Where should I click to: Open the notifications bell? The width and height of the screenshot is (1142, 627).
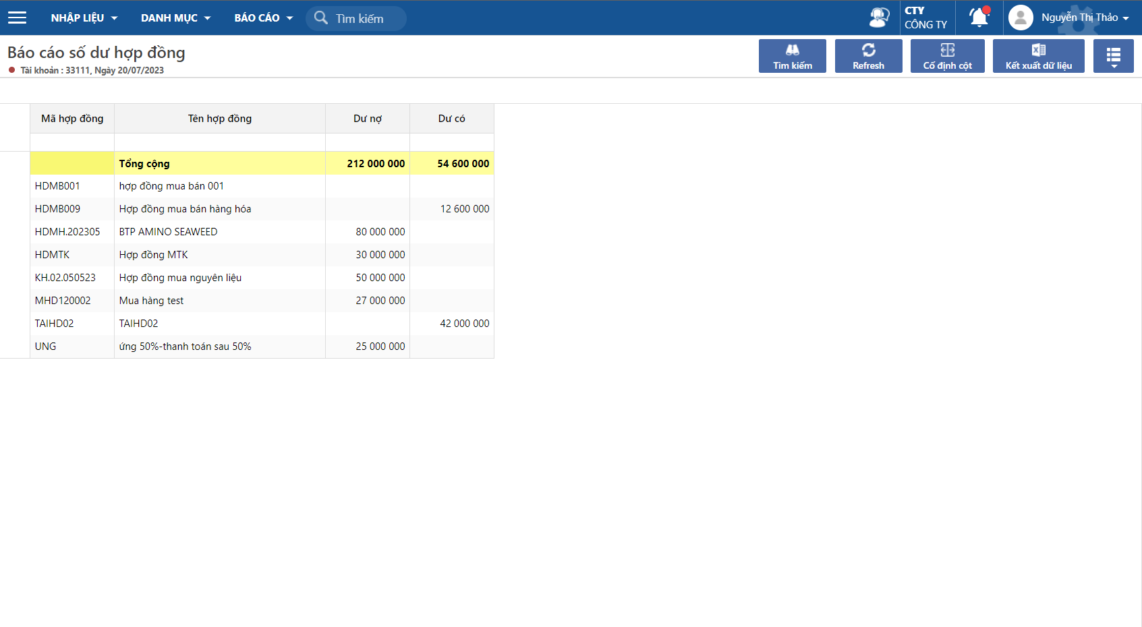979,18
